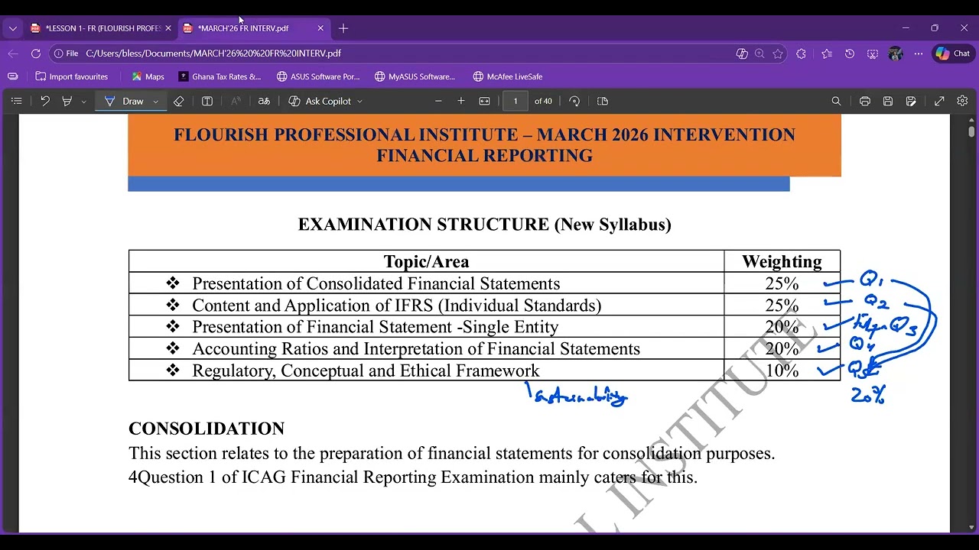This screenshot has height=550, width=979.
Task: Open the Copilot Chat button
Action: (953, 53)
